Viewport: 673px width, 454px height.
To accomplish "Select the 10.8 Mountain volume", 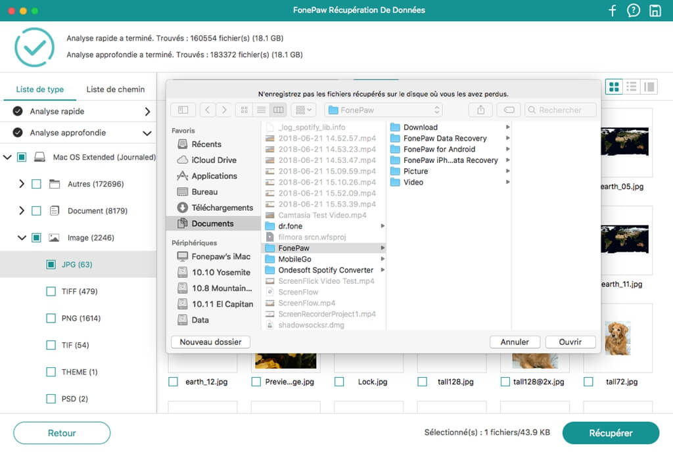I will (x=215, y=288).
